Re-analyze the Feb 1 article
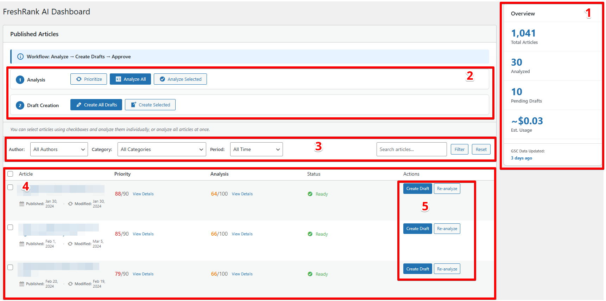Screen dimensions: 606x301 coord(447,229)
